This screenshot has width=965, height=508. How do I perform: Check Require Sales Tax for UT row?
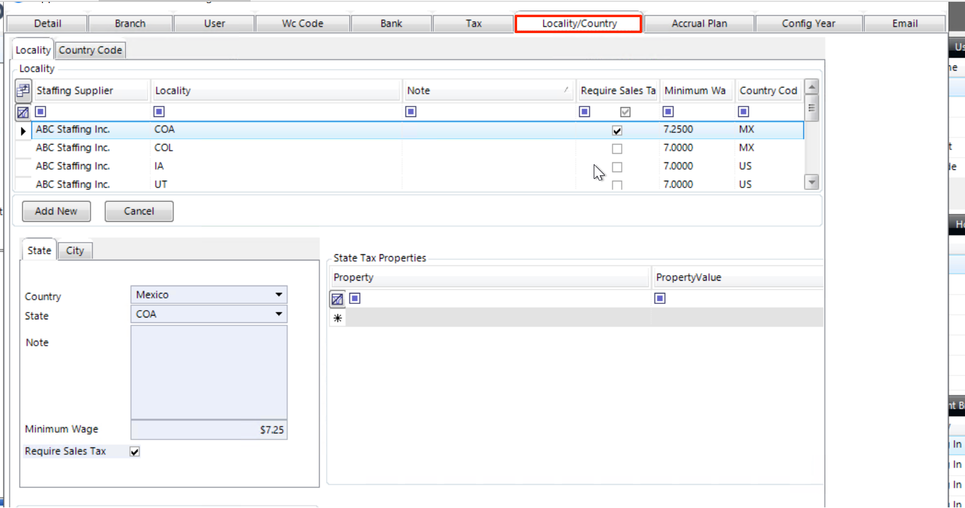(617, 185)
